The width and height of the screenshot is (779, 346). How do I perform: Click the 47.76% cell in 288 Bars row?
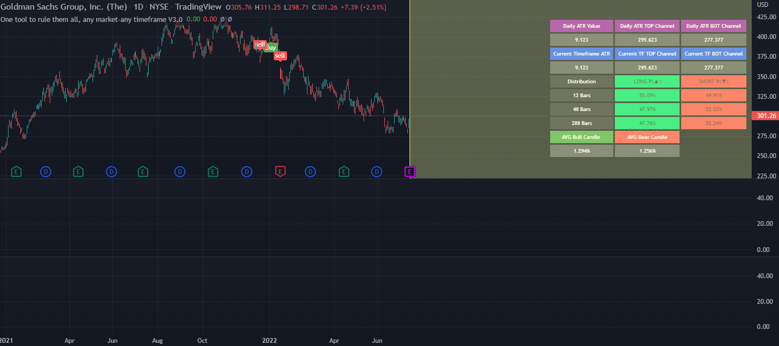(x=647, y=123)
